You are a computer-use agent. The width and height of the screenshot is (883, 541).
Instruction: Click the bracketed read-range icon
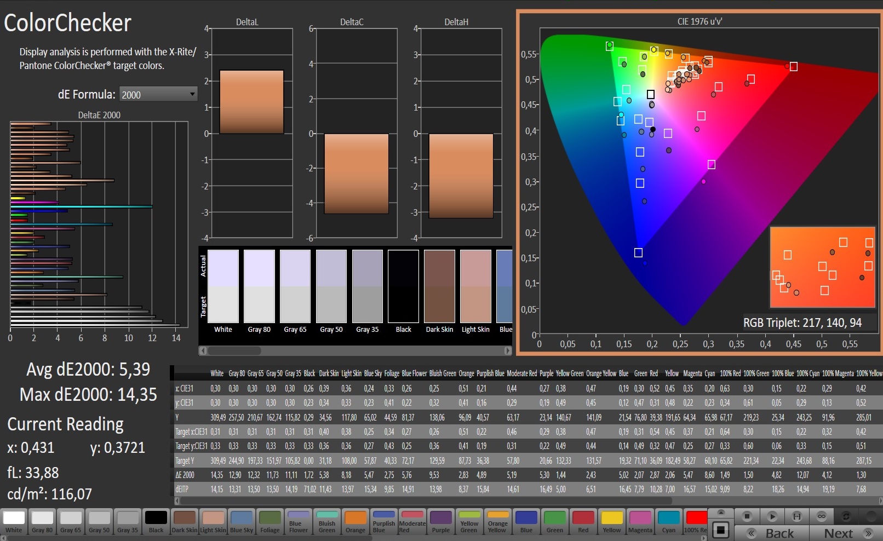point(797,516)
